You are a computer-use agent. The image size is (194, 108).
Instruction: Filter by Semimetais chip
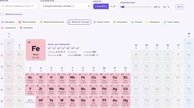[x=121, y=22]
